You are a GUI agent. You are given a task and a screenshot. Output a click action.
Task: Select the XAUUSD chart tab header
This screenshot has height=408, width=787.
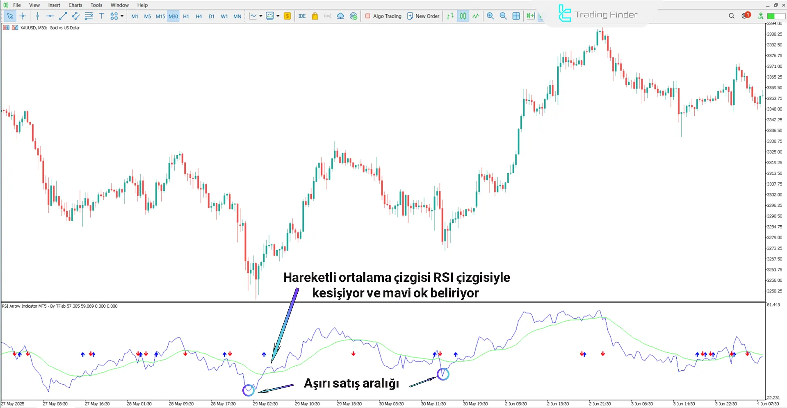coord(49,28)
